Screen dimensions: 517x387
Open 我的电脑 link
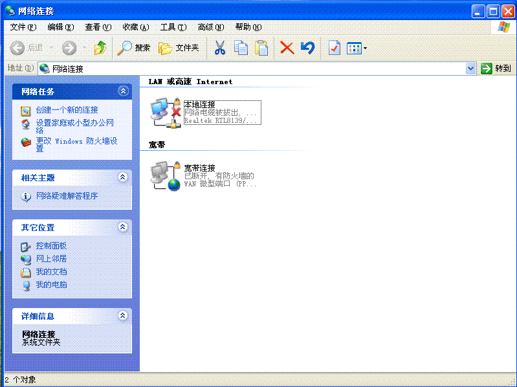point(51,285)
